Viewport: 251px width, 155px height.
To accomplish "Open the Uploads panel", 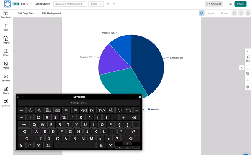I will coord(6,78).
